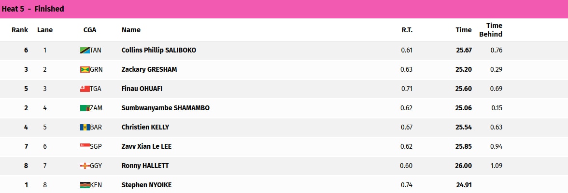568x193 pixels.
Task: Click the Zambia flag icon
Action: 85,108
